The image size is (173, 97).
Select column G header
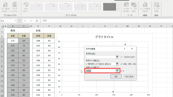click(x=60, y=26)
